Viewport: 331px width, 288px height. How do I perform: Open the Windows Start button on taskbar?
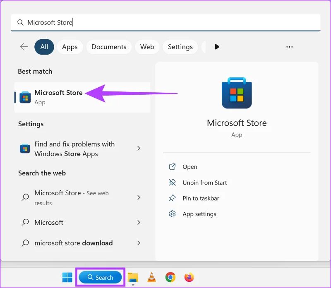click(x=67, y=277)
